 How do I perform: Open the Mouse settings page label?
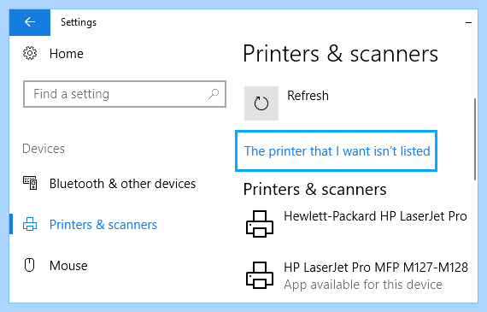pyautogui.click(x=68, y=266)
